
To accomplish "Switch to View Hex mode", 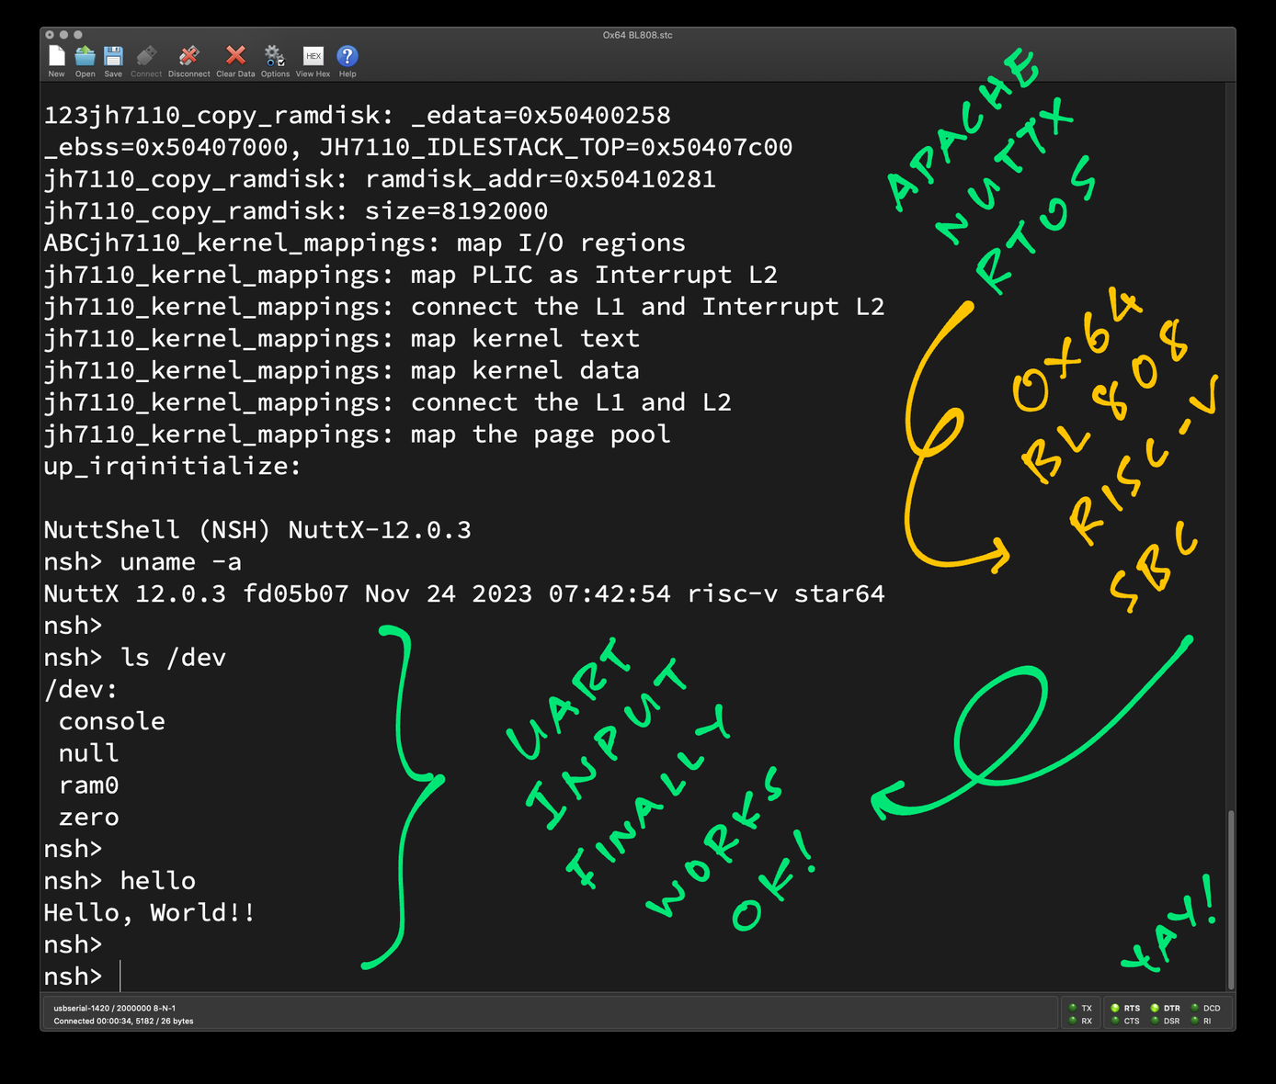I will pyautogui.click(x=313, y=57).
